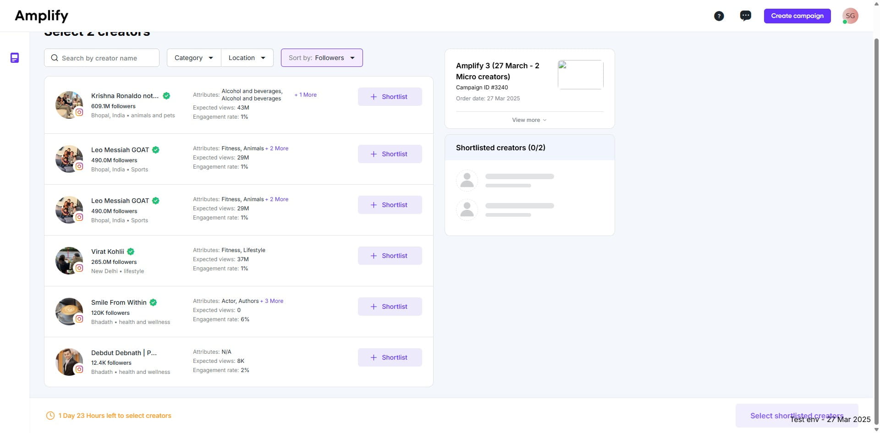Open Instagram badge on Smile From Within's avatar
880x433 pixels.
tap(80, 319)
